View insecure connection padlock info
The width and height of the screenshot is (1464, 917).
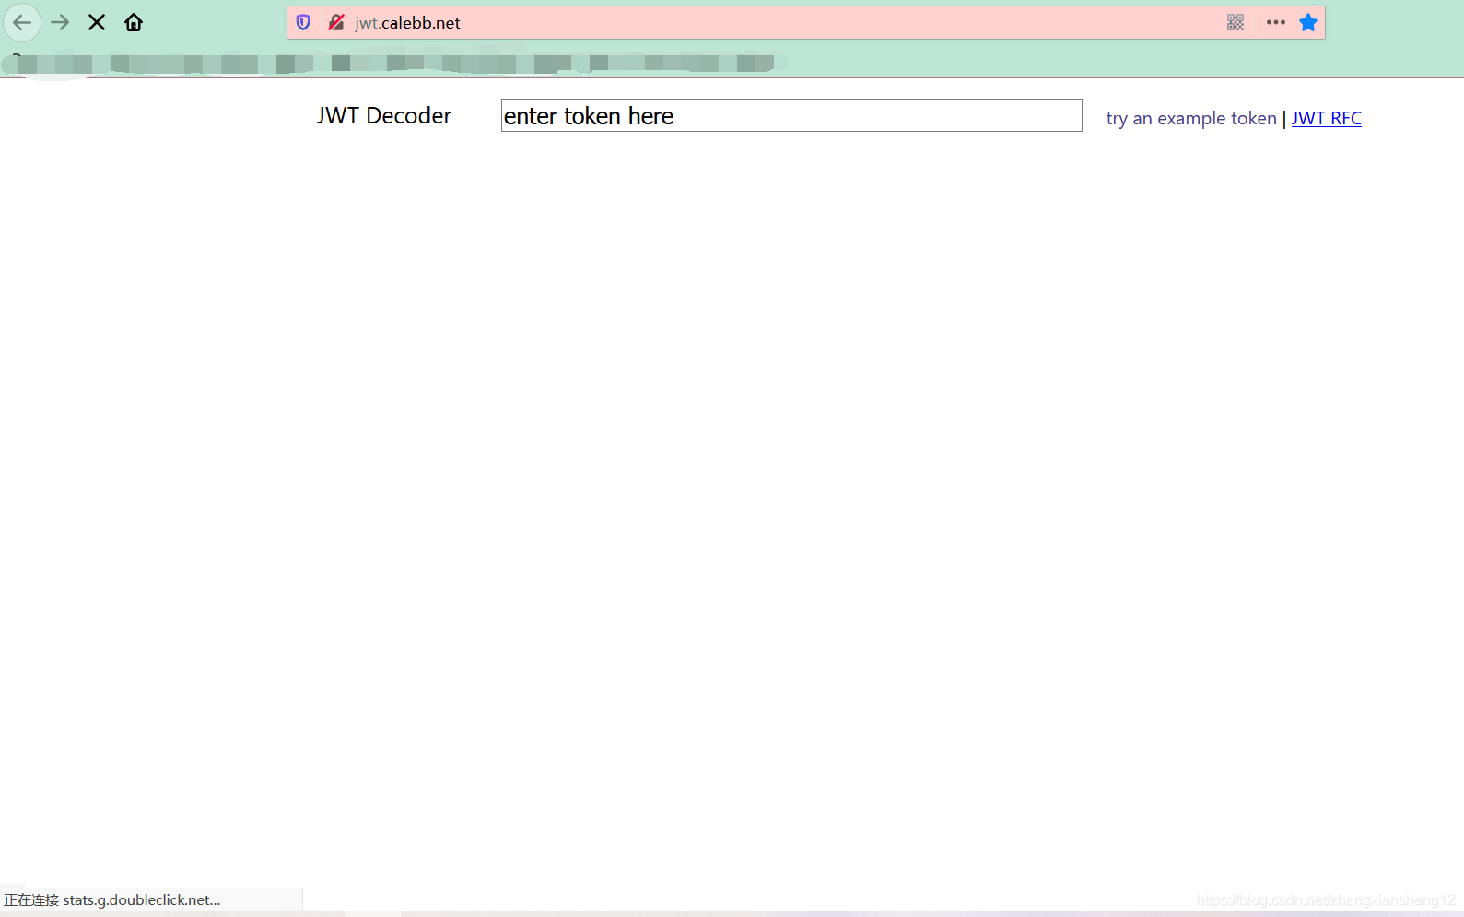(336, 23)
